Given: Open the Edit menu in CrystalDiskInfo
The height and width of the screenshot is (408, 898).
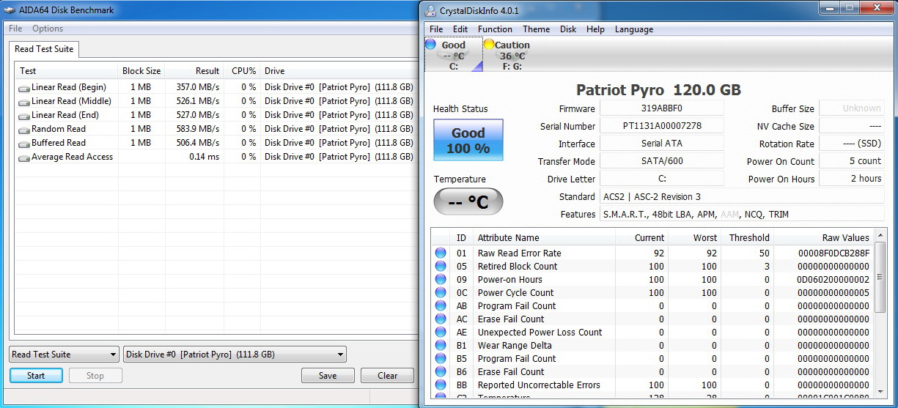Looking at the screenshot, I should click(x=460, y=29).
